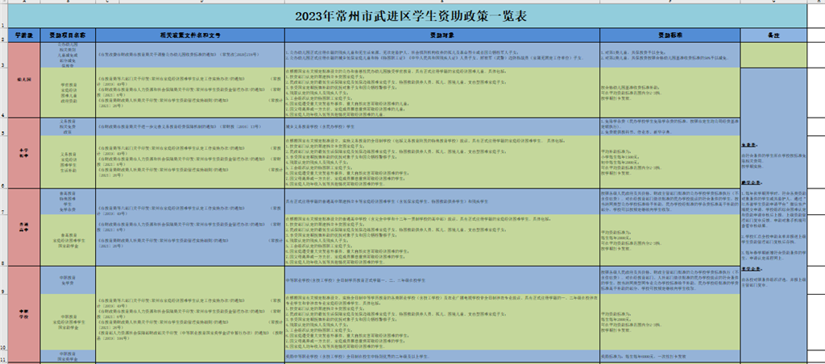This screenshot has height=364, width=825.
Task: Select the green 备注 cell in row 3
Action: (773, 56)
